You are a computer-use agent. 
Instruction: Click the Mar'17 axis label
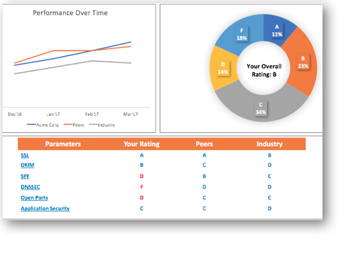131,114
